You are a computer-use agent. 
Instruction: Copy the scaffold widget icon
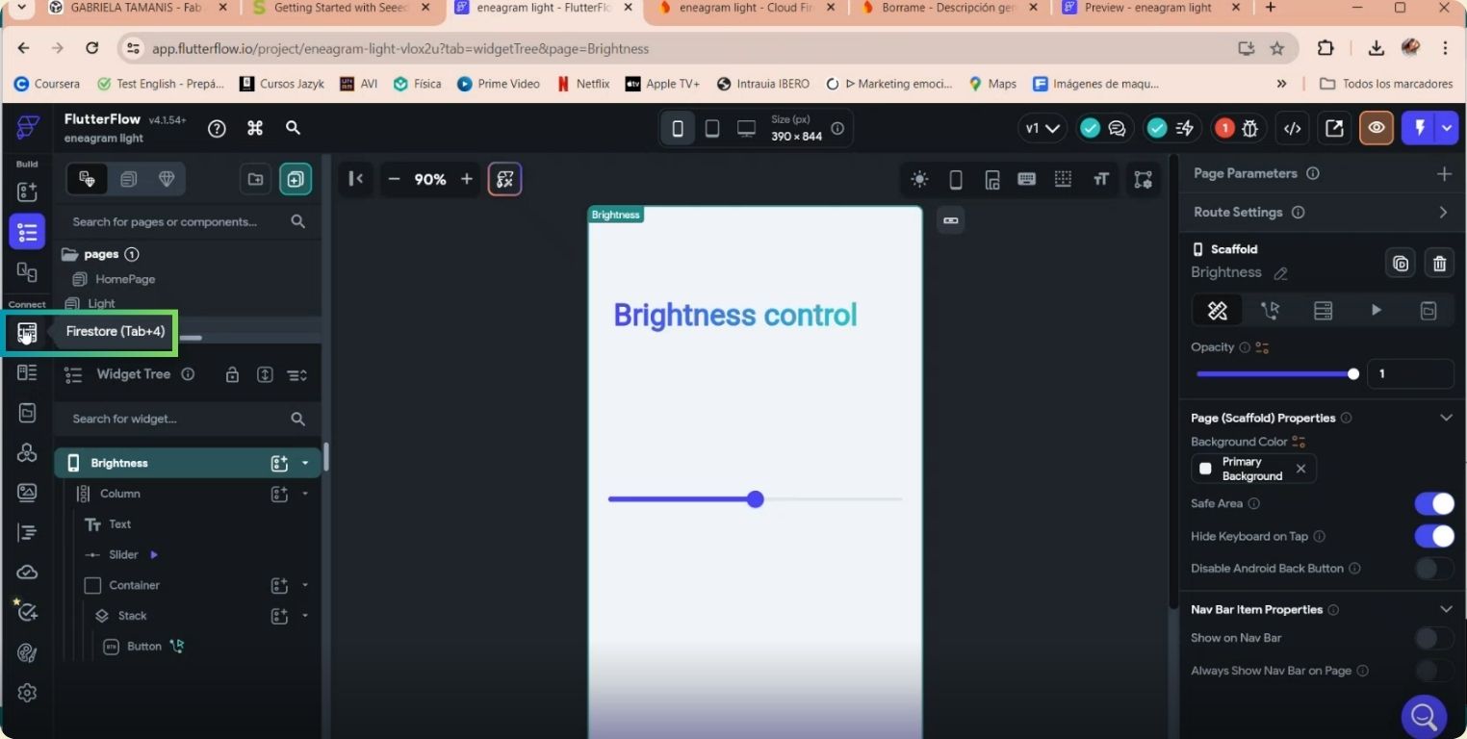1401,263
